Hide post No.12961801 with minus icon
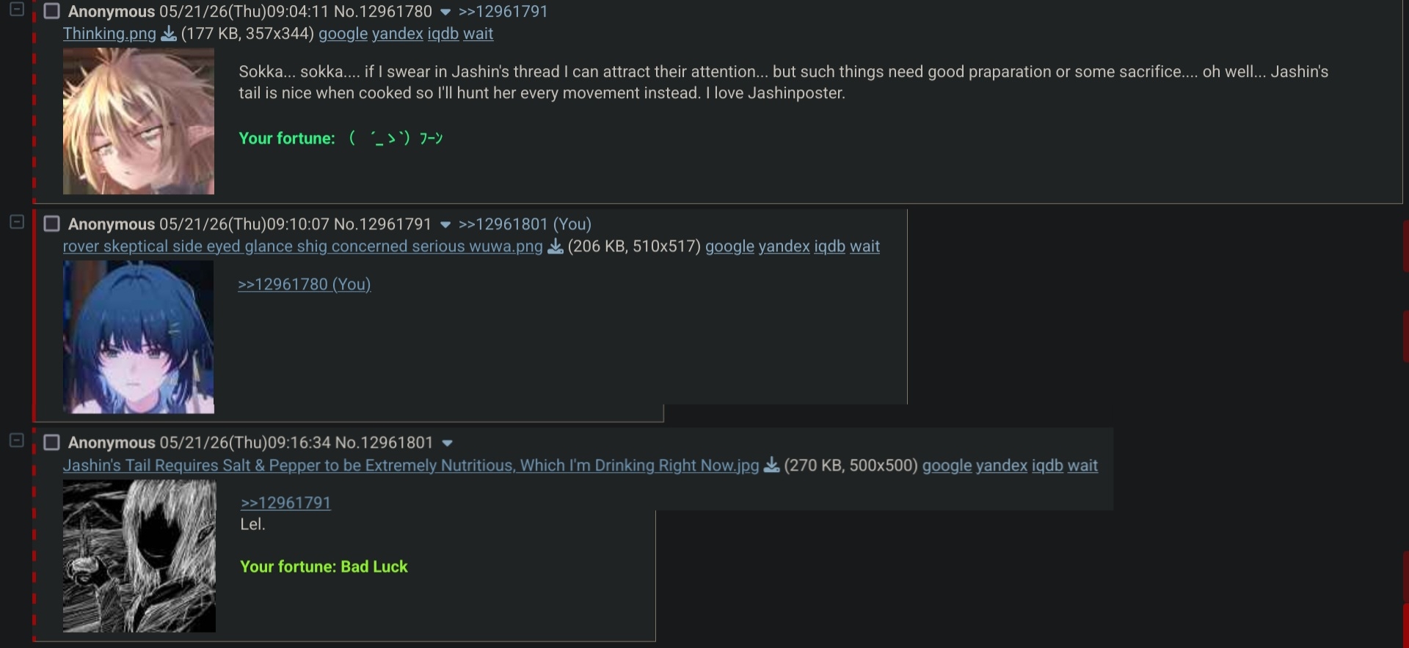 click(x=17, y=441)
